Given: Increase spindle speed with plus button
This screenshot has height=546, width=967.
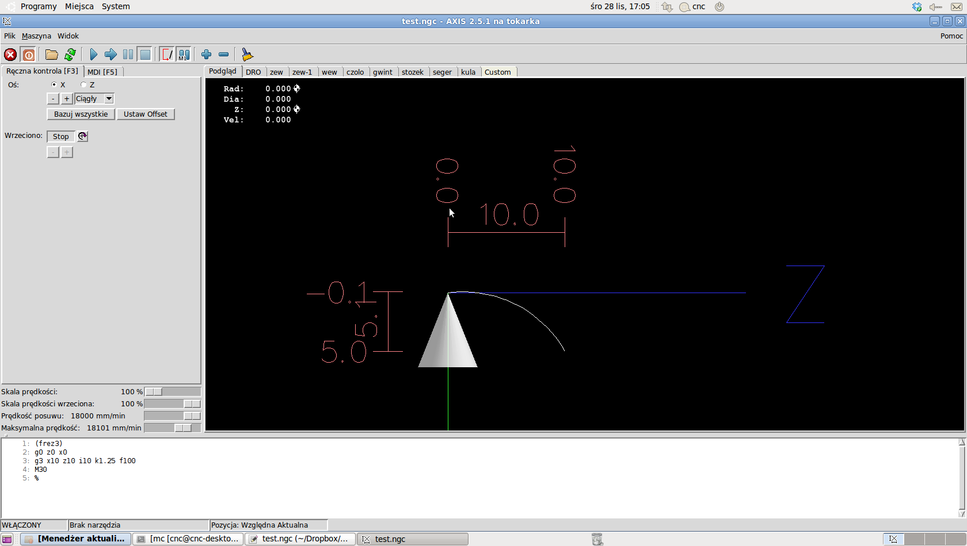Looking at the screenshot, I should click(67, 152).
